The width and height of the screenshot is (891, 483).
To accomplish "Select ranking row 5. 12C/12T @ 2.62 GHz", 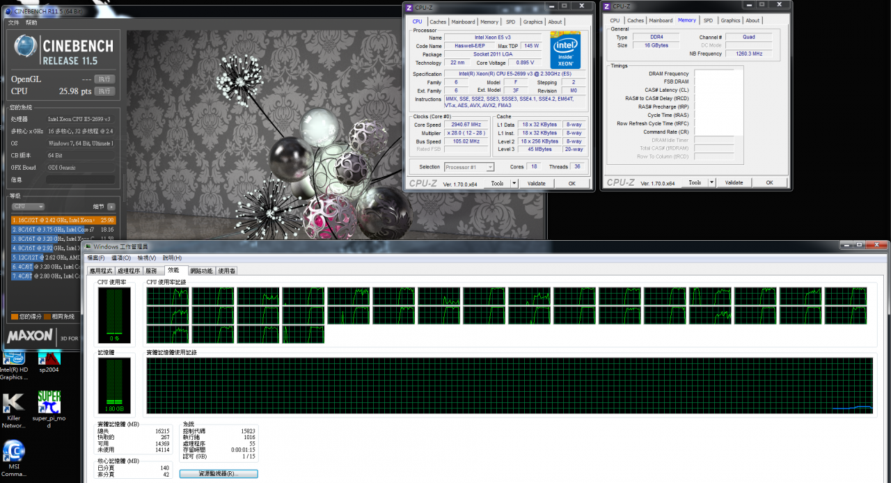I will pos(46,258).
